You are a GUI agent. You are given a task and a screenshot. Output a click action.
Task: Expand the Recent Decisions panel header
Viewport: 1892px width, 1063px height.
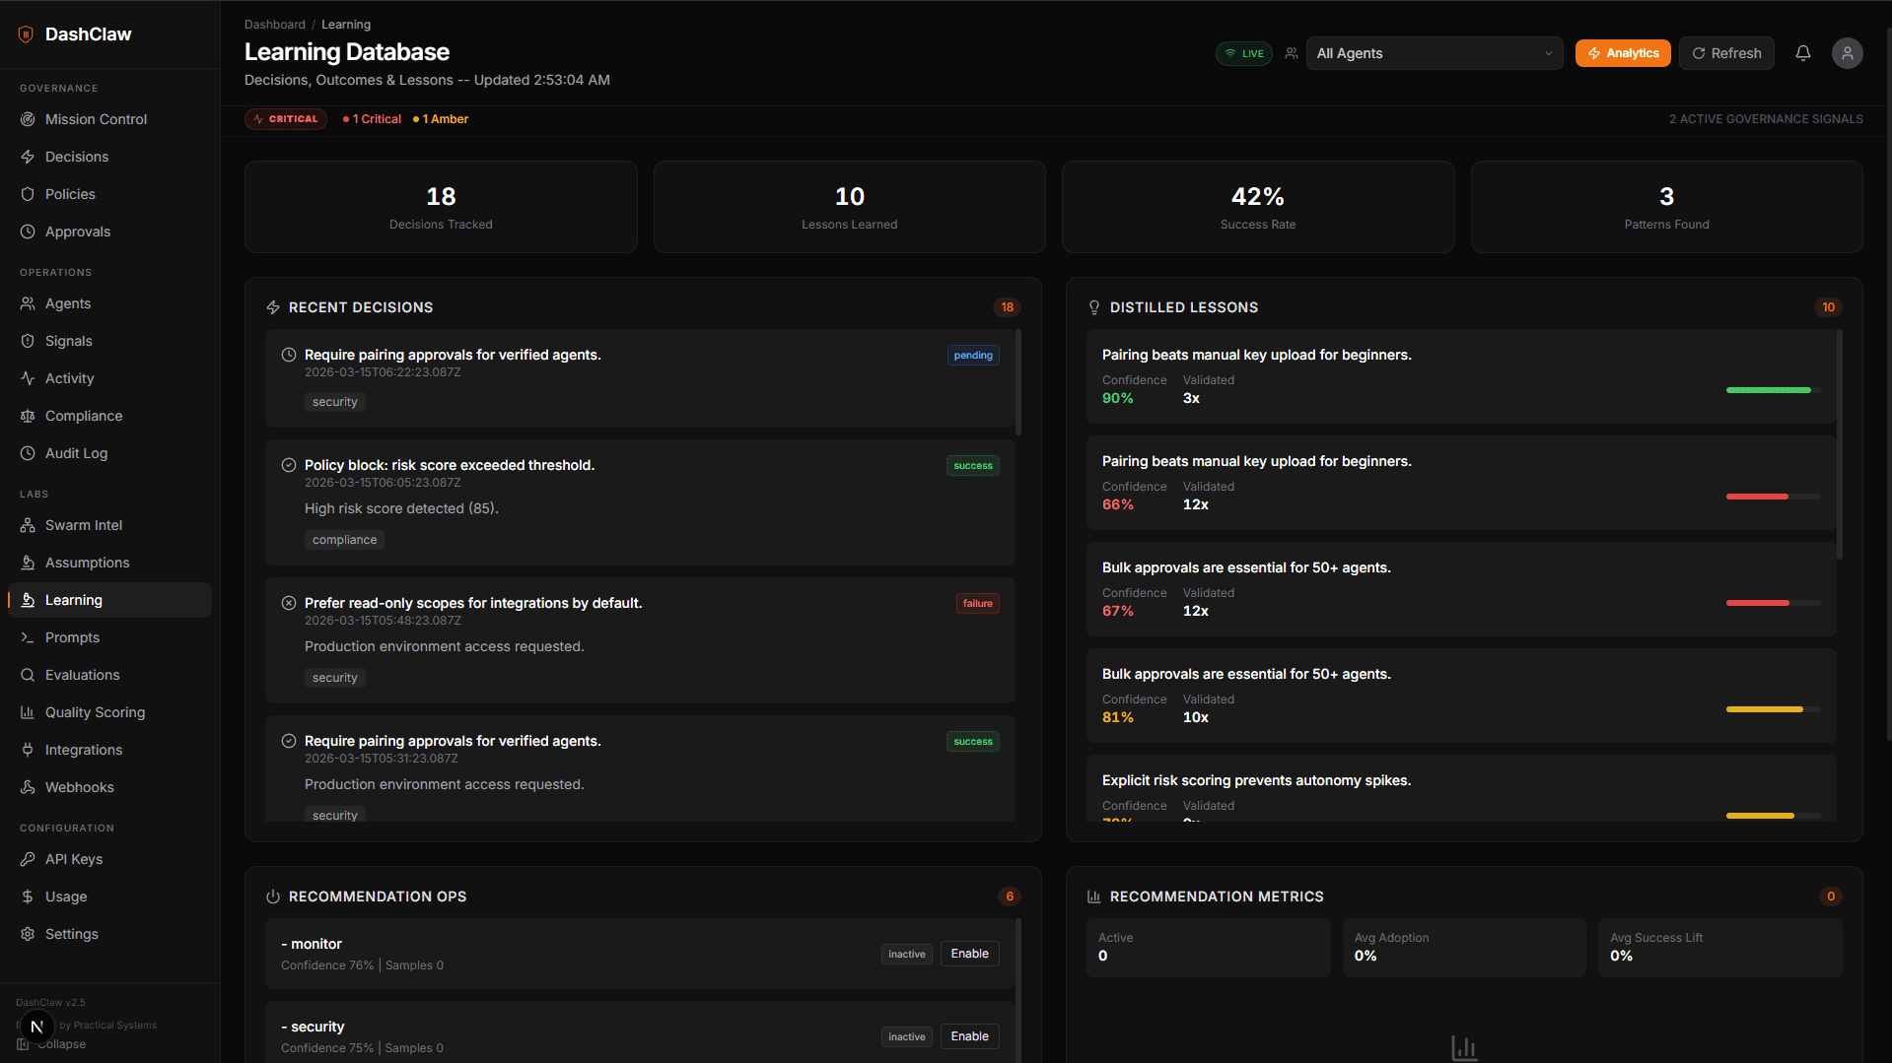(361, 307)
